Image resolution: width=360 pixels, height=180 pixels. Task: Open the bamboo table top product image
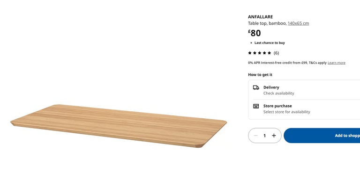click(119, 126)
